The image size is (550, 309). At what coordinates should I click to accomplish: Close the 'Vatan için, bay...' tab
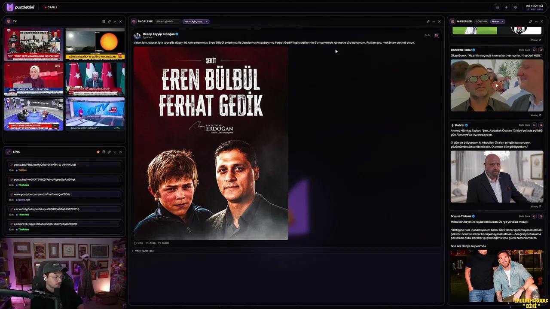[x=207, y=21]
